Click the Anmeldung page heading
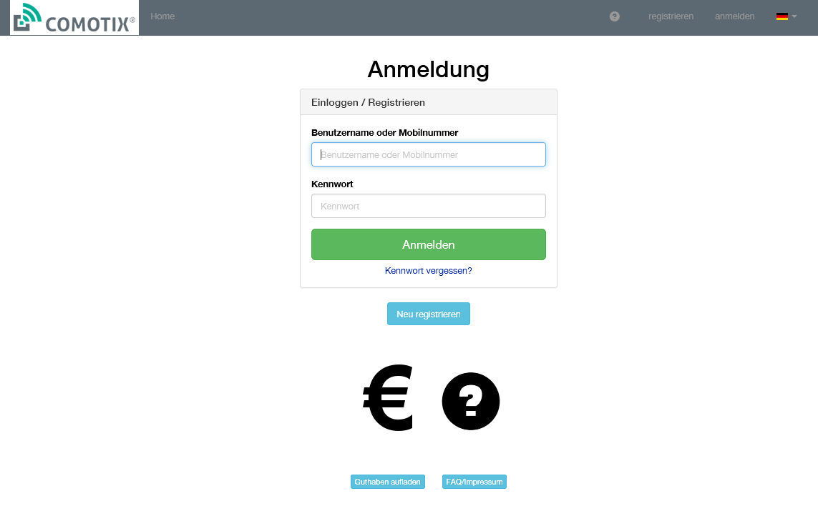818x506 pixels. 428,69
